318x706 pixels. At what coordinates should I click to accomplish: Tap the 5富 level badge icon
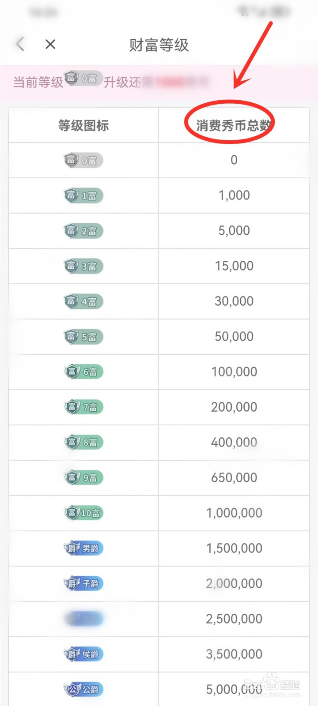83,337
